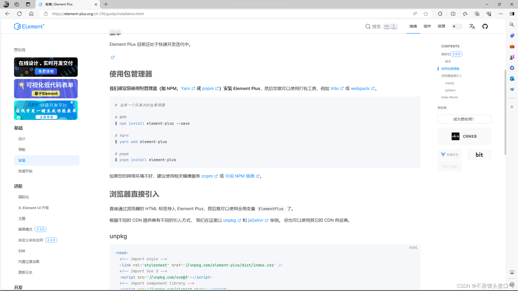
Task: Go to browser home page
Action: tap(31, 14)
